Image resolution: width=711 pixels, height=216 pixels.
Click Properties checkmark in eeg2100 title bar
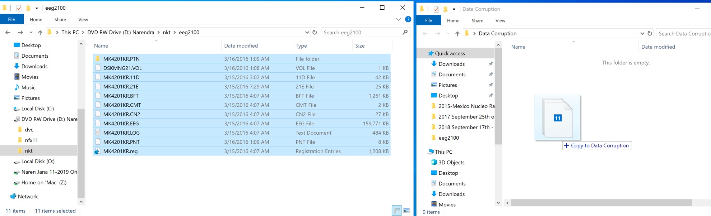(x=19, y=8)
